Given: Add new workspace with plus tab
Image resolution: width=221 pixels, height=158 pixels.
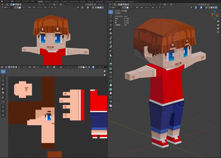Looking at the screenshot, I should point(136,2).
